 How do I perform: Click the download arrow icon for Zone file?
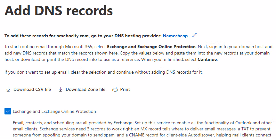[60, 90]
